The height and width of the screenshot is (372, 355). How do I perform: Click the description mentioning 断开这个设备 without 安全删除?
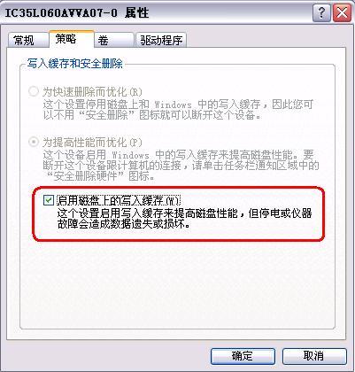(178, 110)
